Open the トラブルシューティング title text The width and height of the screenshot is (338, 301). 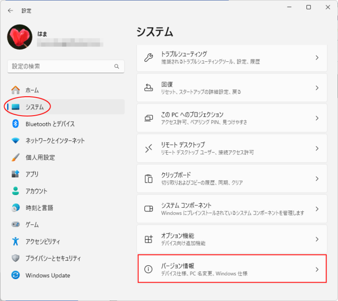(184, 54)
